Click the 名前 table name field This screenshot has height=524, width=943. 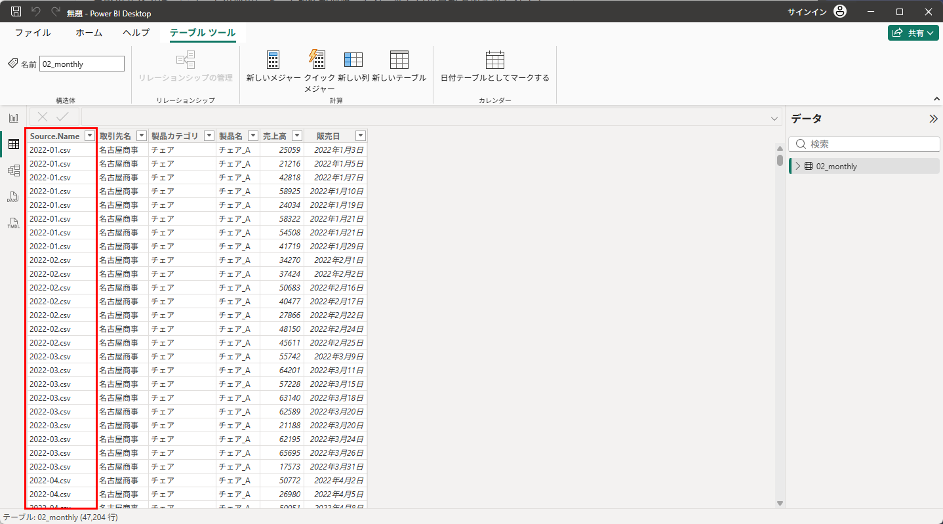82,64
